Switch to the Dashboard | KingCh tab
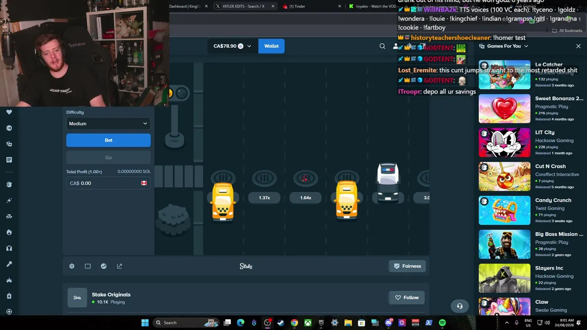The height and width of the screenshot is (330, 587). click(185, 6)
